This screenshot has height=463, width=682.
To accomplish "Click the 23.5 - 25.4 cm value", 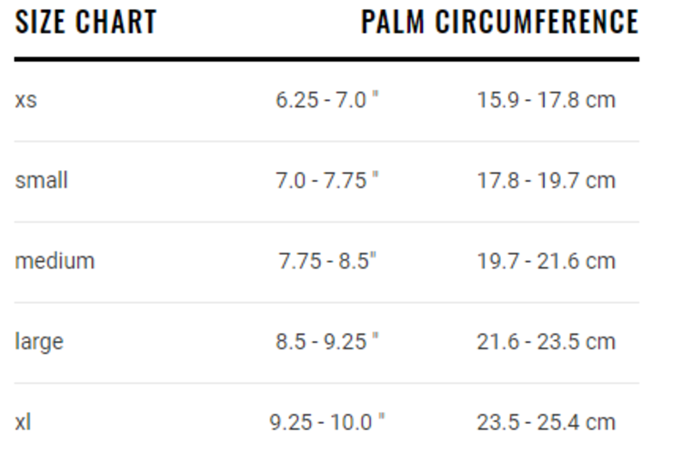I will (546, 422).
